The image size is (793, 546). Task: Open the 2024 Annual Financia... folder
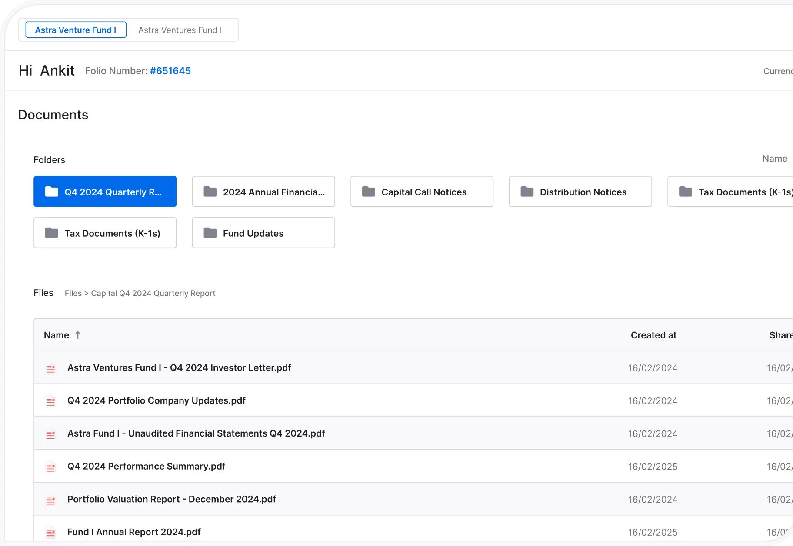pos(263,192)
